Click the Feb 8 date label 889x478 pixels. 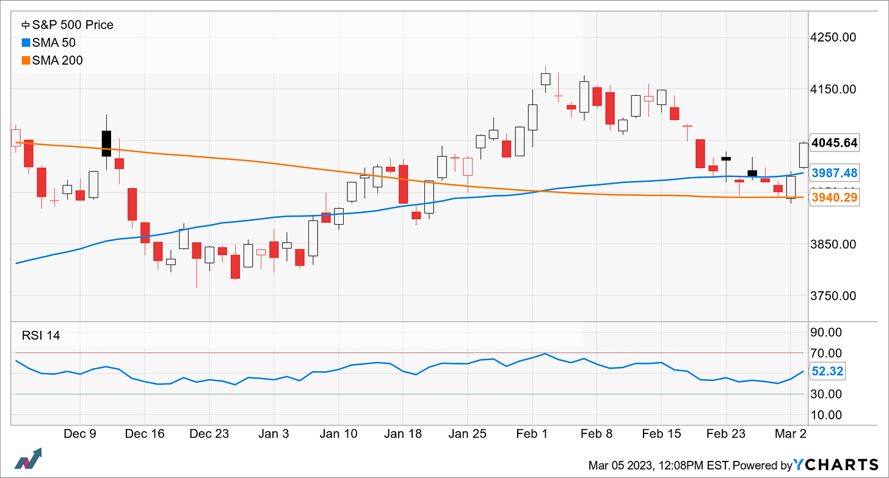click(x=596, y=434)
